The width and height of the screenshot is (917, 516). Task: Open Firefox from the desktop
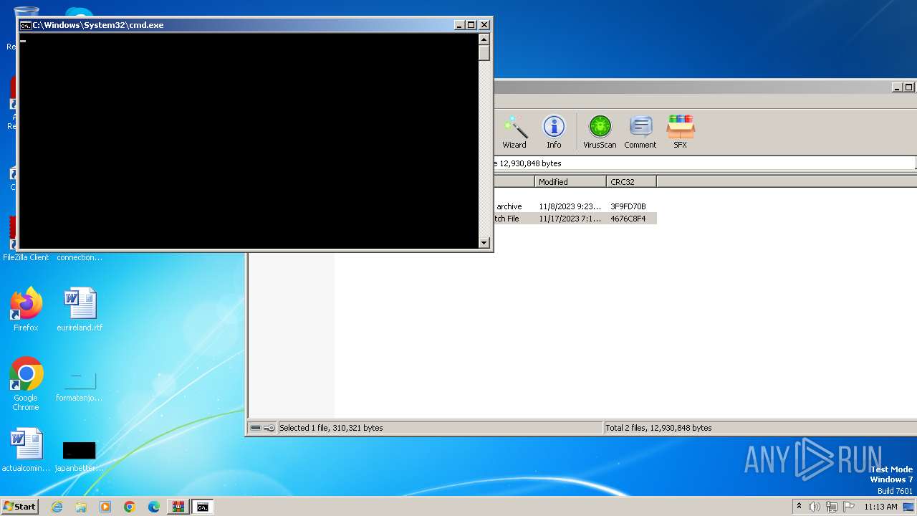[26, 310]
